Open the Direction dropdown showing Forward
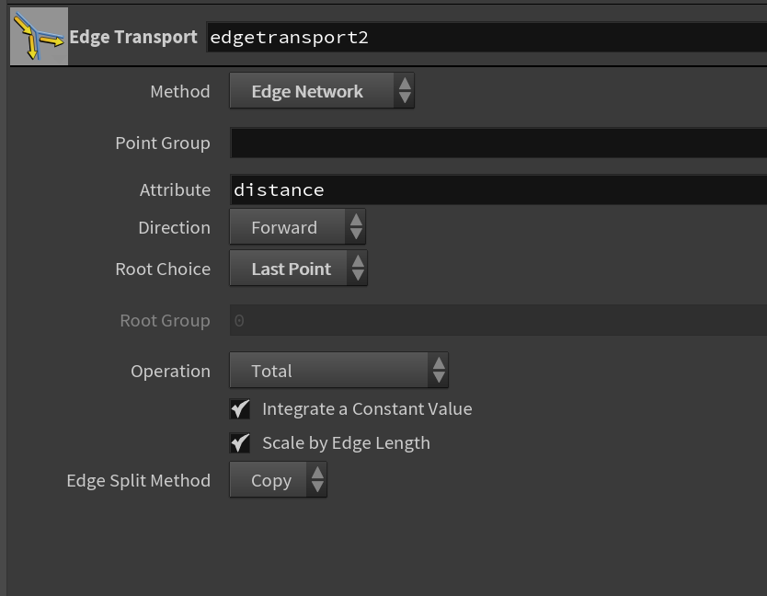The image size is (767, 596). point(297,226)
